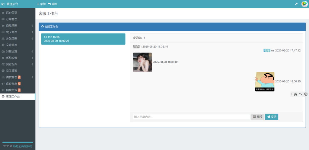This screenshot has height=150, width=309.
Task: Expand the 其它组件 submenu arrow
Action: 32,64
